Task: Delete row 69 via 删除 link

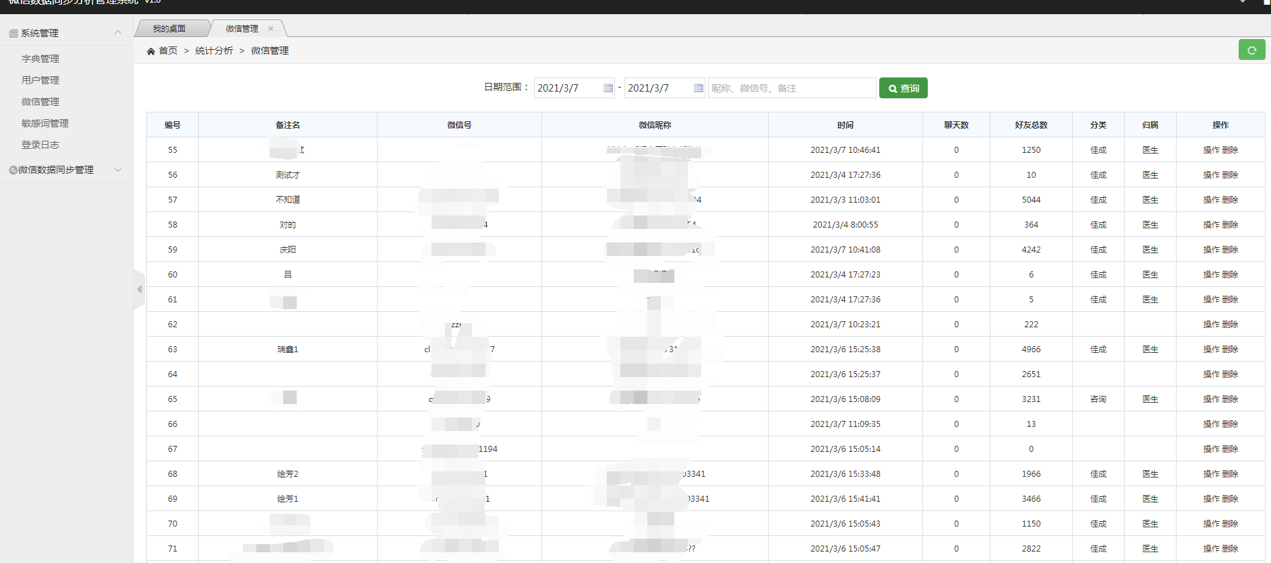Action: click(x=1231, y=498)
